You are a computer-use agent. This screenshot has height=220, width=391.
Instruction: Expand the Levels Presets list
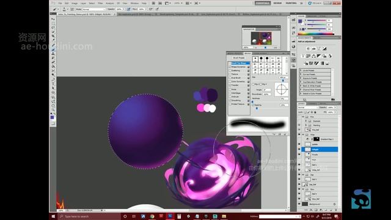tap(301, 71)
